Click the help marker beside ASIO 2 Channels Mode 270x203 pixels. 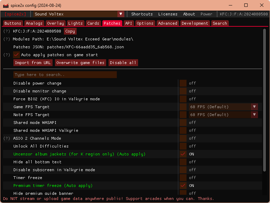click(x=7, y=138)
